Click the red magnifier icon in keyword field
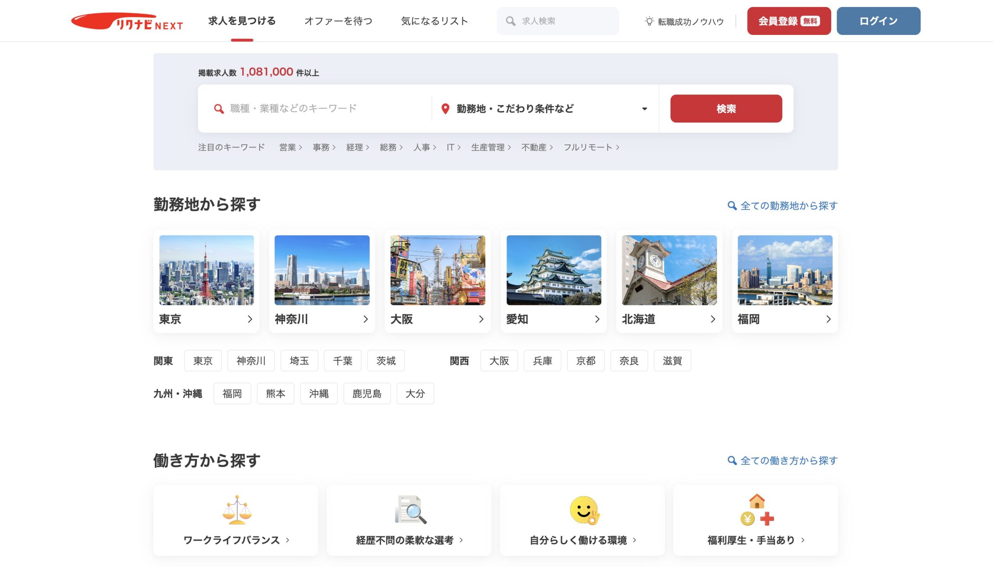This screenshot has height=567, width=993. click(x=219, y=109)
